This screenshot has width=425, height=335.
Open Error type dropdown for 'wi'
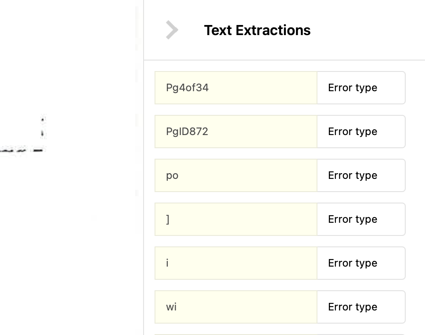point(361,307)
